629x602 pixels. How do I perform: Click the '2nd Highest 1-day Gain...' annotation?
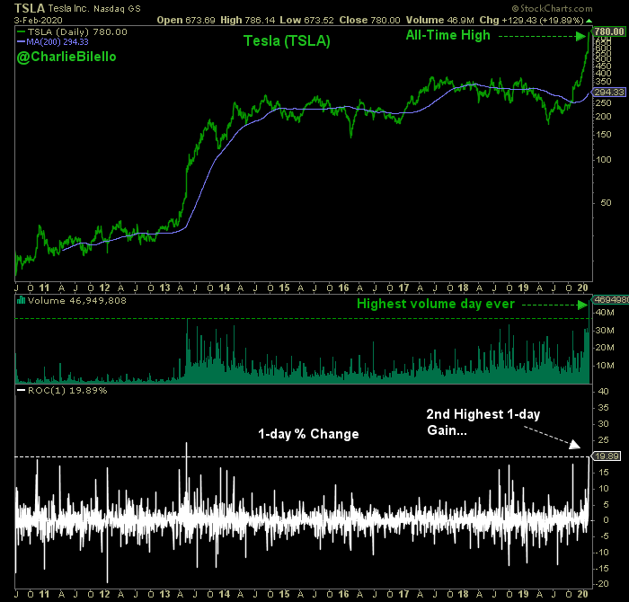click(483, 422)
